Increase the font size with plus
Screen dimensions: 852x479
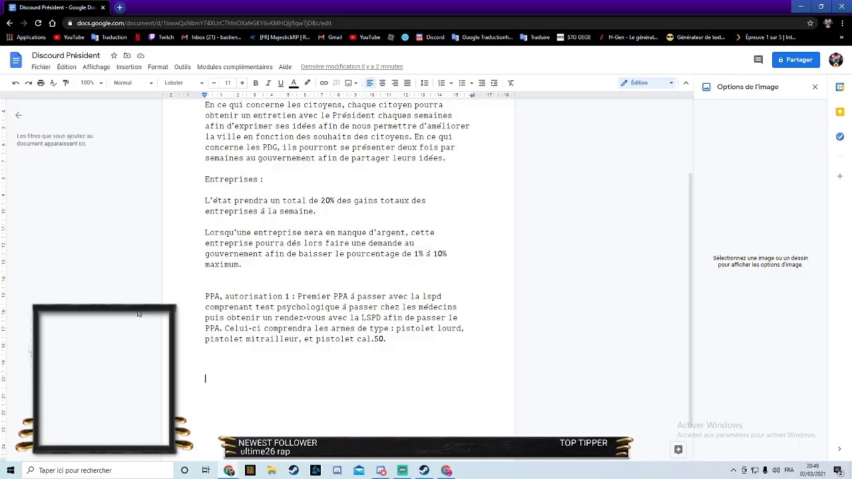[242, 83]
